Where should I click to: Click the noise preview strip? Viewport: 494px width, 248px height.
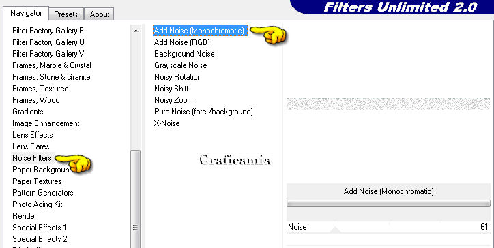tap(388, 104)
